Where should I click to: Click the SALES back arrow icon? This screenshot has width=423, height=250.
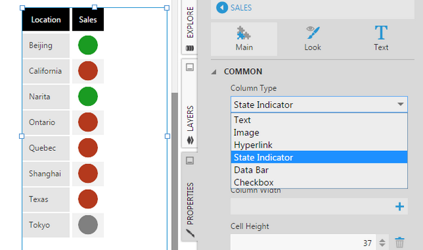222,7
